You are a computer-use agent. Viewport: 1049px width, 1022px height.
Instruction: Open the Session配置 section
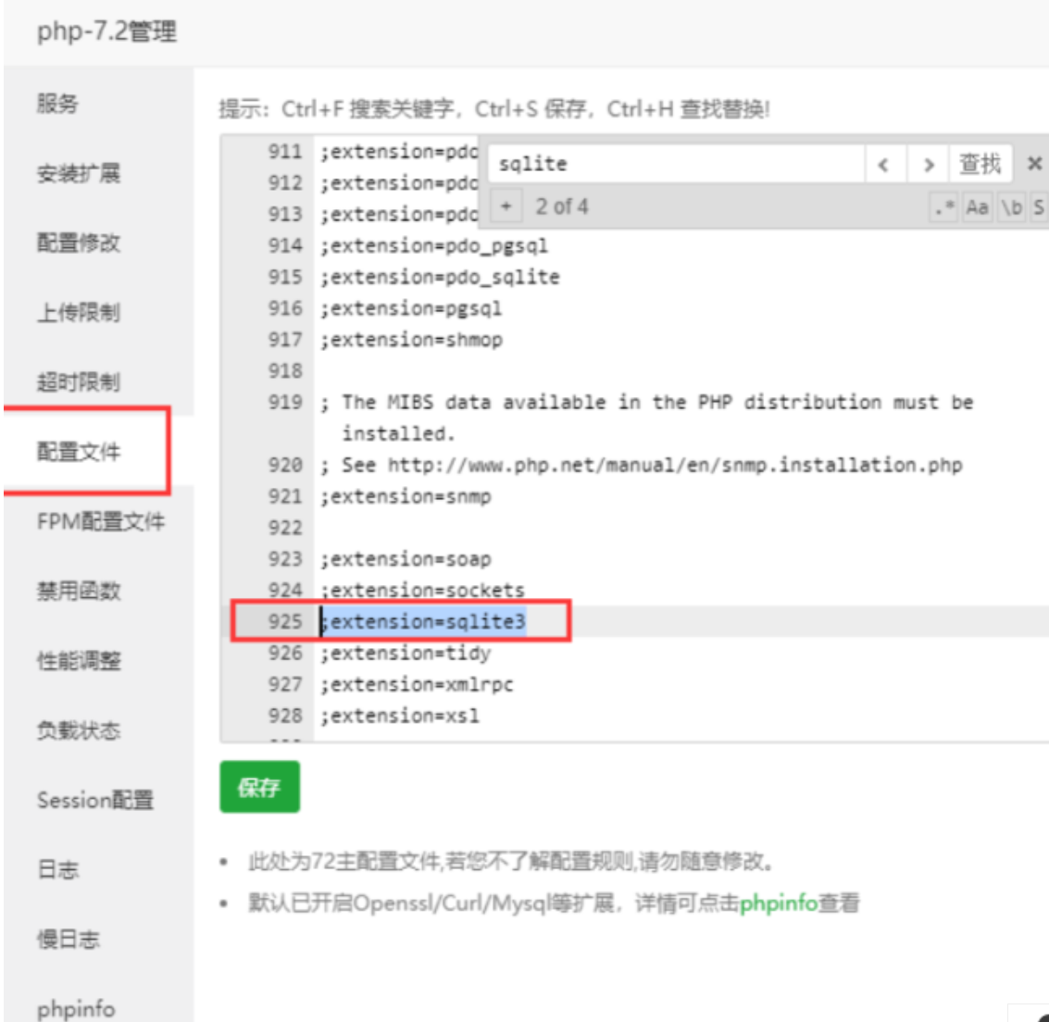pos(76,802)
